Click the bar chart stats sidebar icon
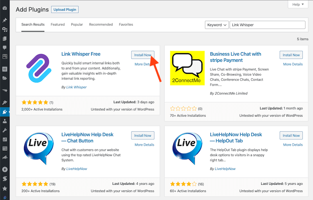Viewport: 313px width, 200px height. (5, 157)
